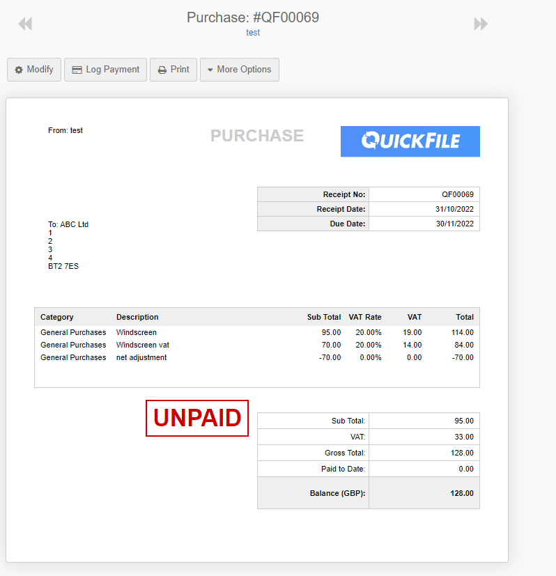556x576 pixels.
Task: Click the 19.00 VAT amount
Action: tap(412, 332)
